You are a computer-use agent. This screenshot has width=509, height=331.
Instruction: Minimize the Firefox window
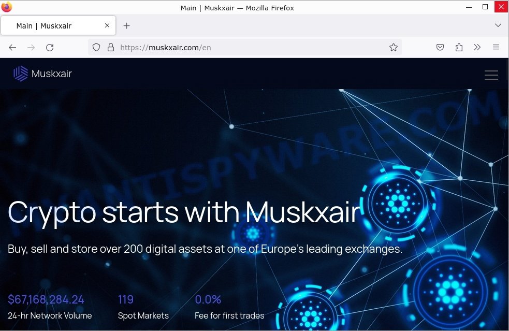coord(469,7)
